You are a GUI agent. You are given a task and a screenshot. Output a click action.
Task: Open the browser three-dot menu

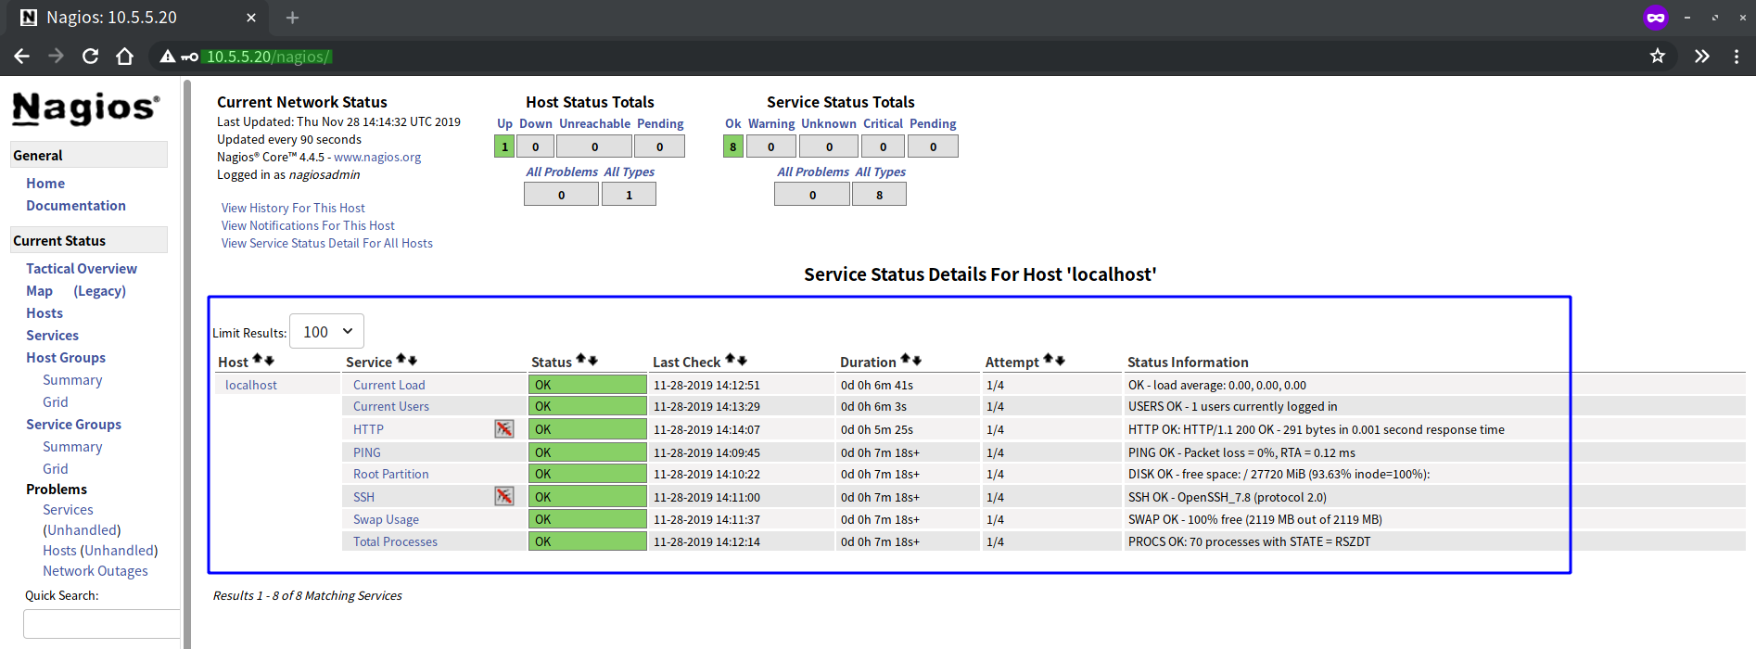tap(1737, 57)
